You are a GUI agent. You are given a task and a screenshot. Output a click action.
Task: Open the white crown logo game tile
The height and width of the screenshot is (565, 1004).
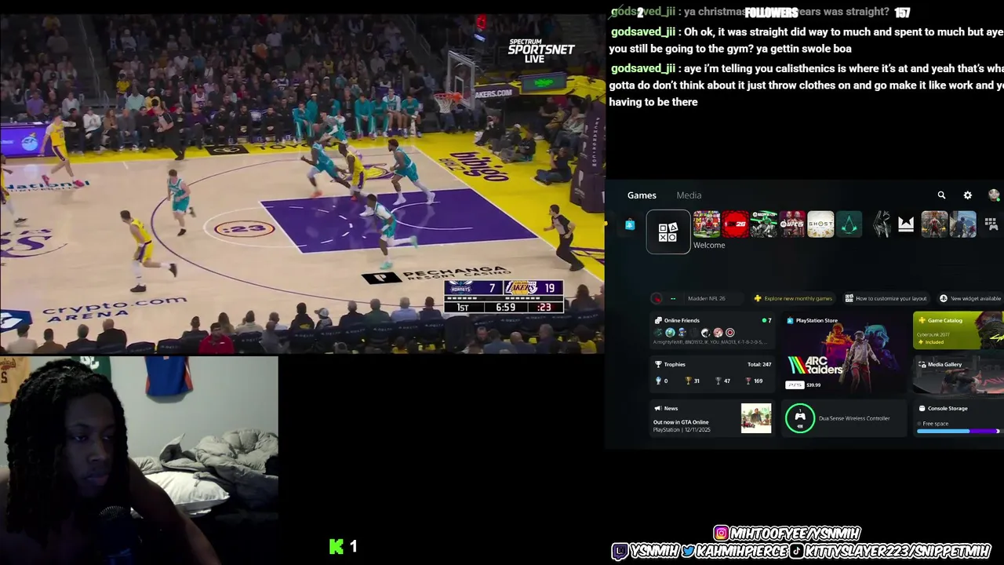click(906, 224)
